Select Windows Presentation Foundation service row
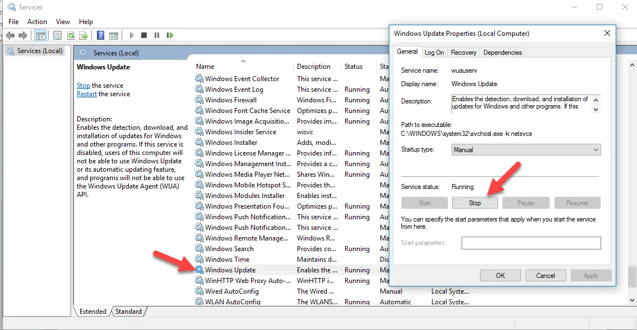 click(x=292, y=206)
